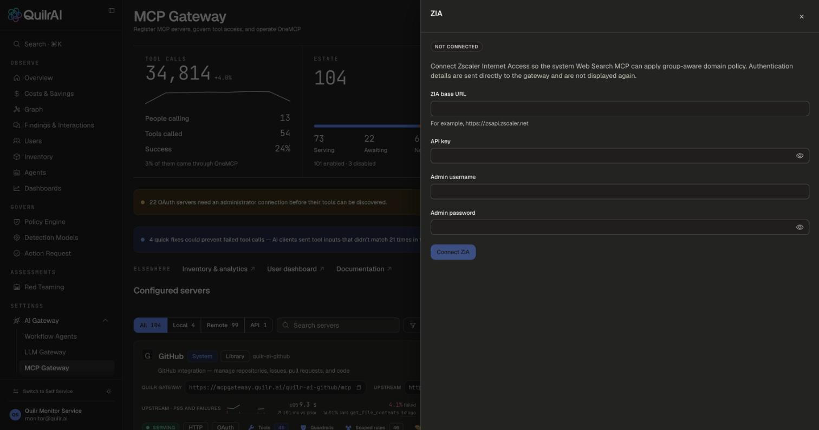Viewport: 819px width, 430px height.
Task: Select the All 104 servers tab
Action: [x=151, y=325]
